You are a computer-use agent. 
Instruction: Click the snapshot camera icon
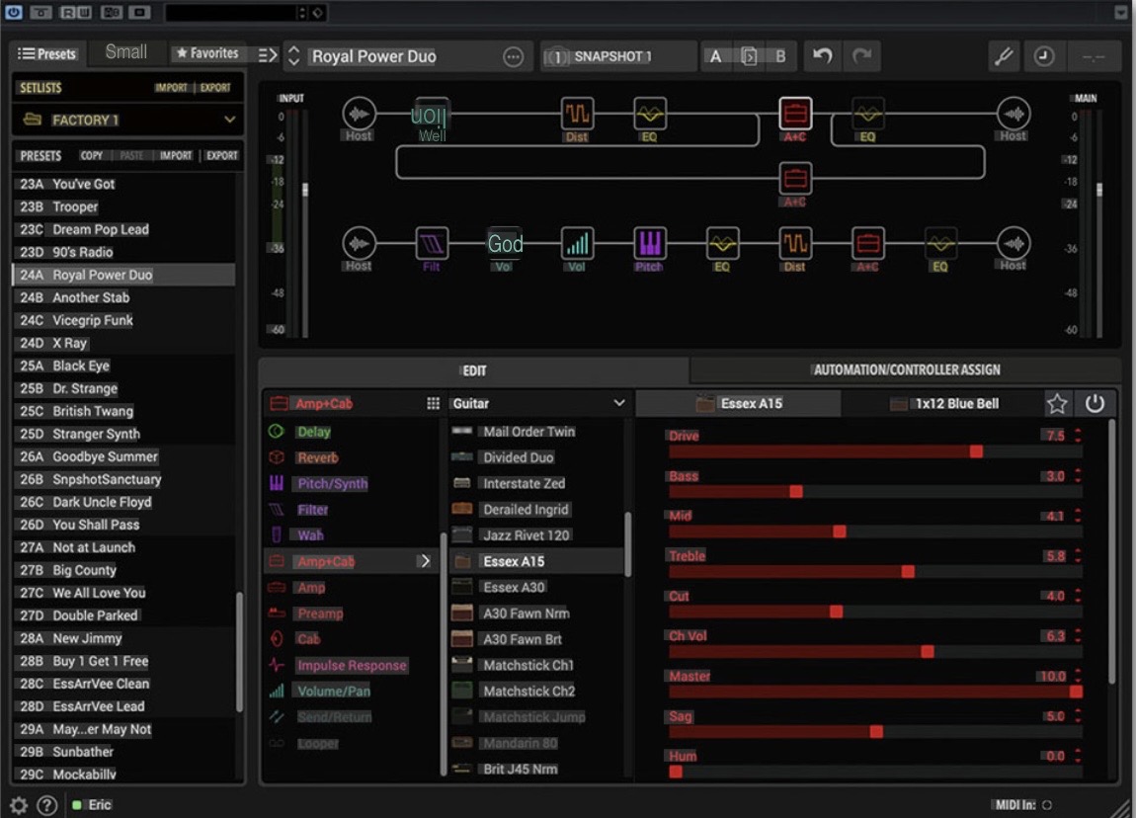(556, 56)
